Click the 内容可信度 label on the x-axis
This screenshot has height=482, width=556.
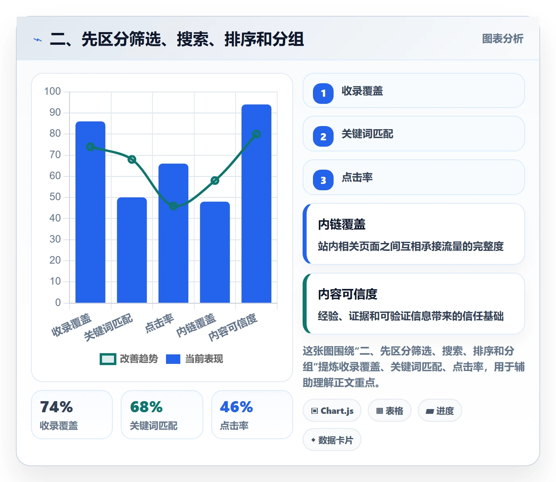point(233,327)
